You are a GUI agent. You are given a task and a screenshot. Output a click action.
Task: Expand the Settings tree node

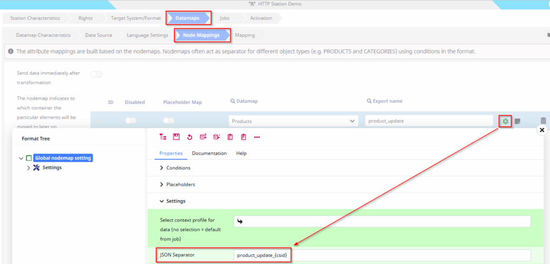click(x=29, y=168)
